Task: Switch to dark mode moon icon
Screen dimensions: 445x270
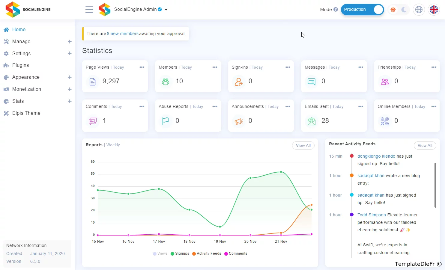Action: pyautogui.click(x=404, y=10)
